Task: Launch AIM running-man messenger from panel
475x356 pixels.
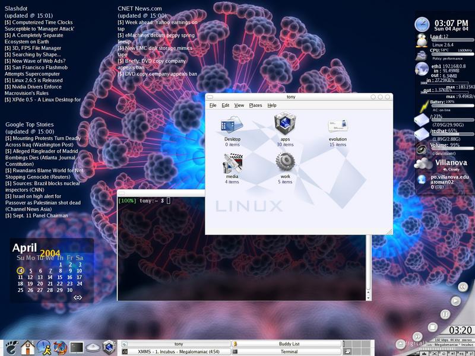Action: (x=44, y=348)
